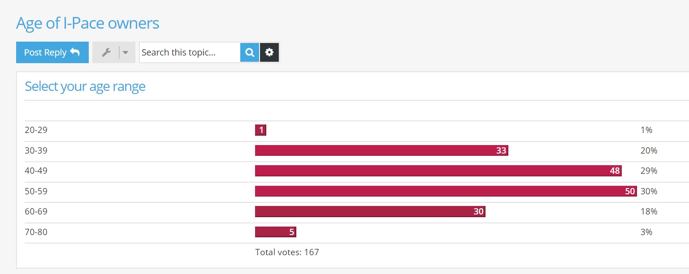This screenshot has width=689, height=274.
Task: Click the 50-59 poll bar showing 50
Action: click(446, 191)
